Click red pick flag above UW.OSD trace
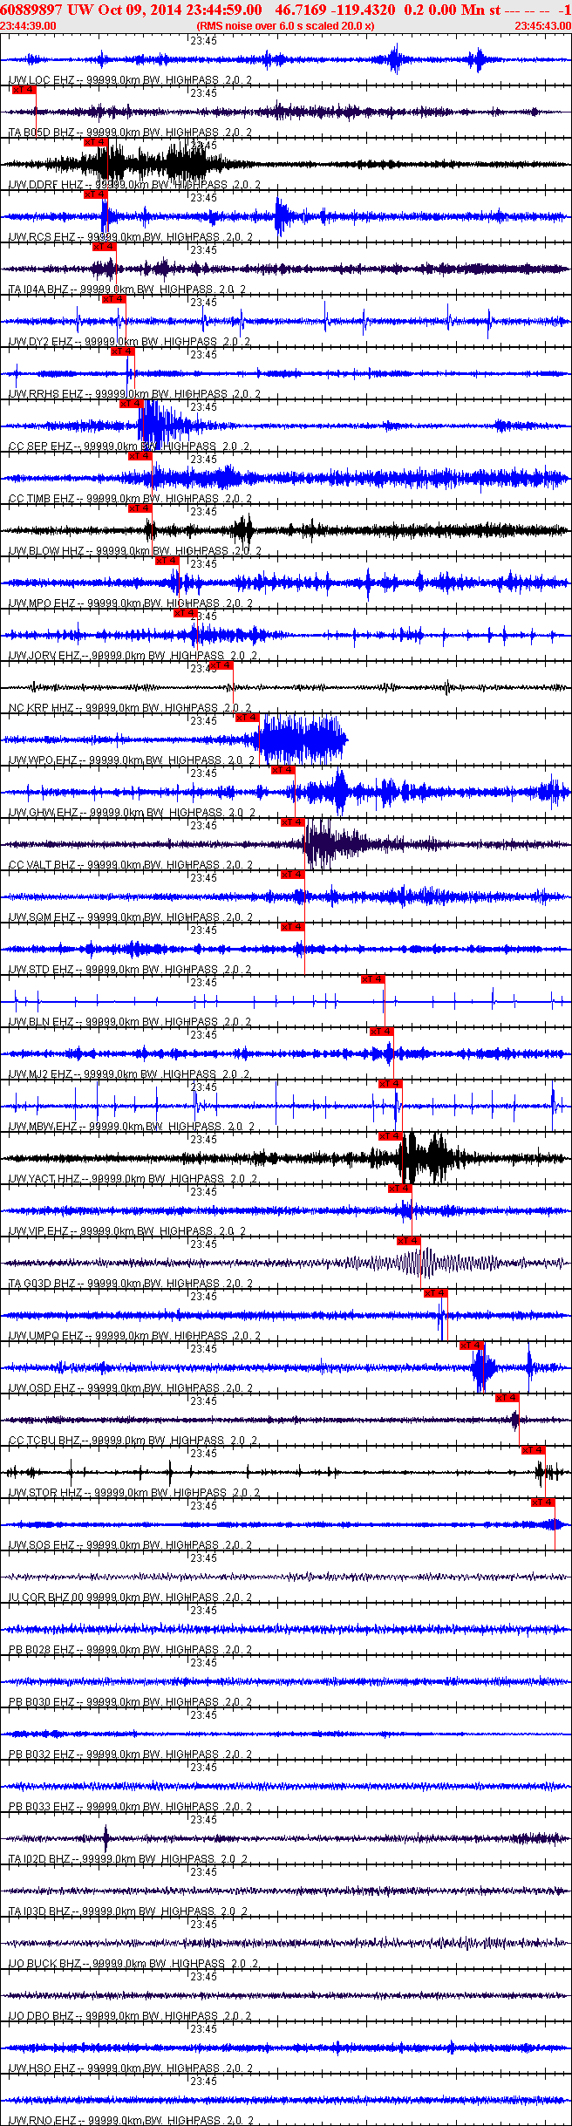The image size is (572, 2126). (472, 1346)
